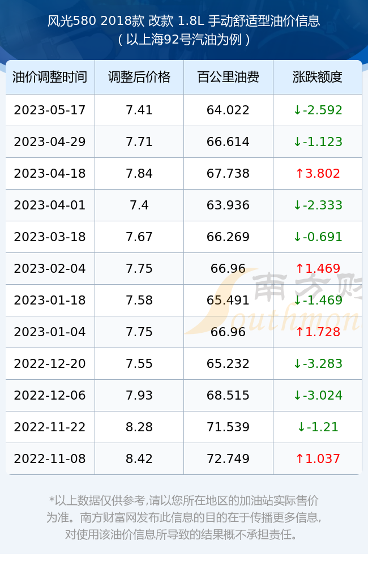Select the date 2022-12-20 cell
This screenshot has height=566, width=368.
(x=50, y=363)
